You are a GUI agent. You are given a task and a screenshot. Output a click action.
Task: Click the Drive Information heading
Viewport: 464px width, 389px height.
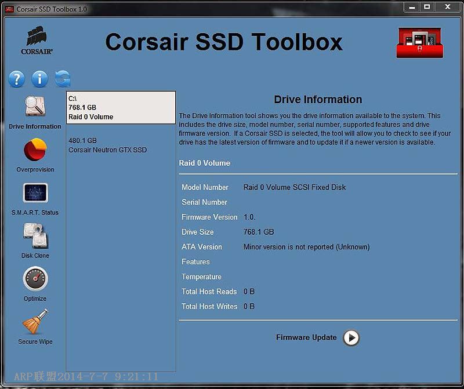coord(318,99)
